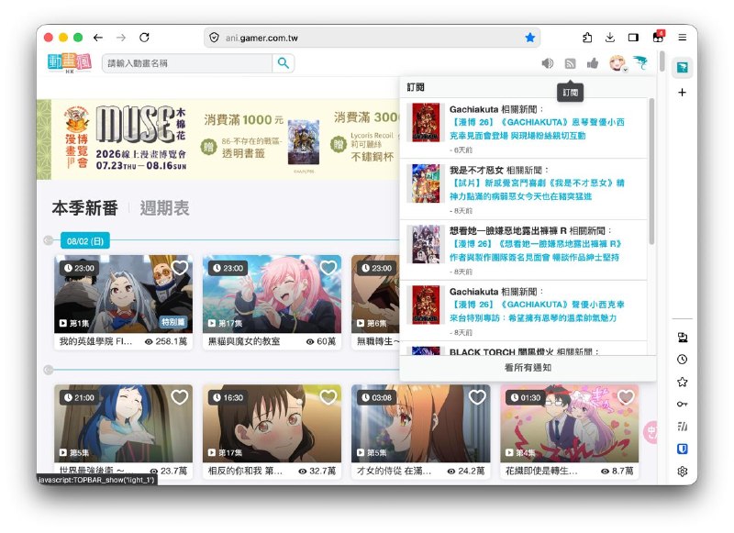734x533 pixels.
Task: Click 看所有通知 button
Action: 528,368
